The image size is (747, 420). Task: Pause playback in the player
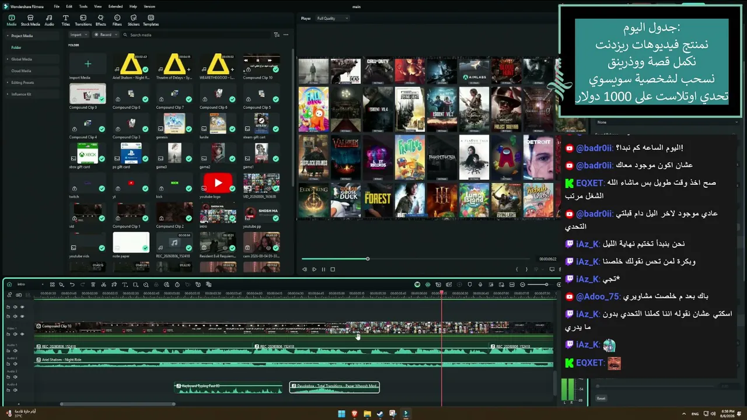pos(323,269)
